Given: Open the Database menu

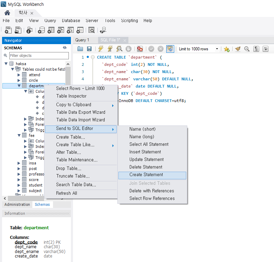Looking at the screenshot, I should (71, 21).
